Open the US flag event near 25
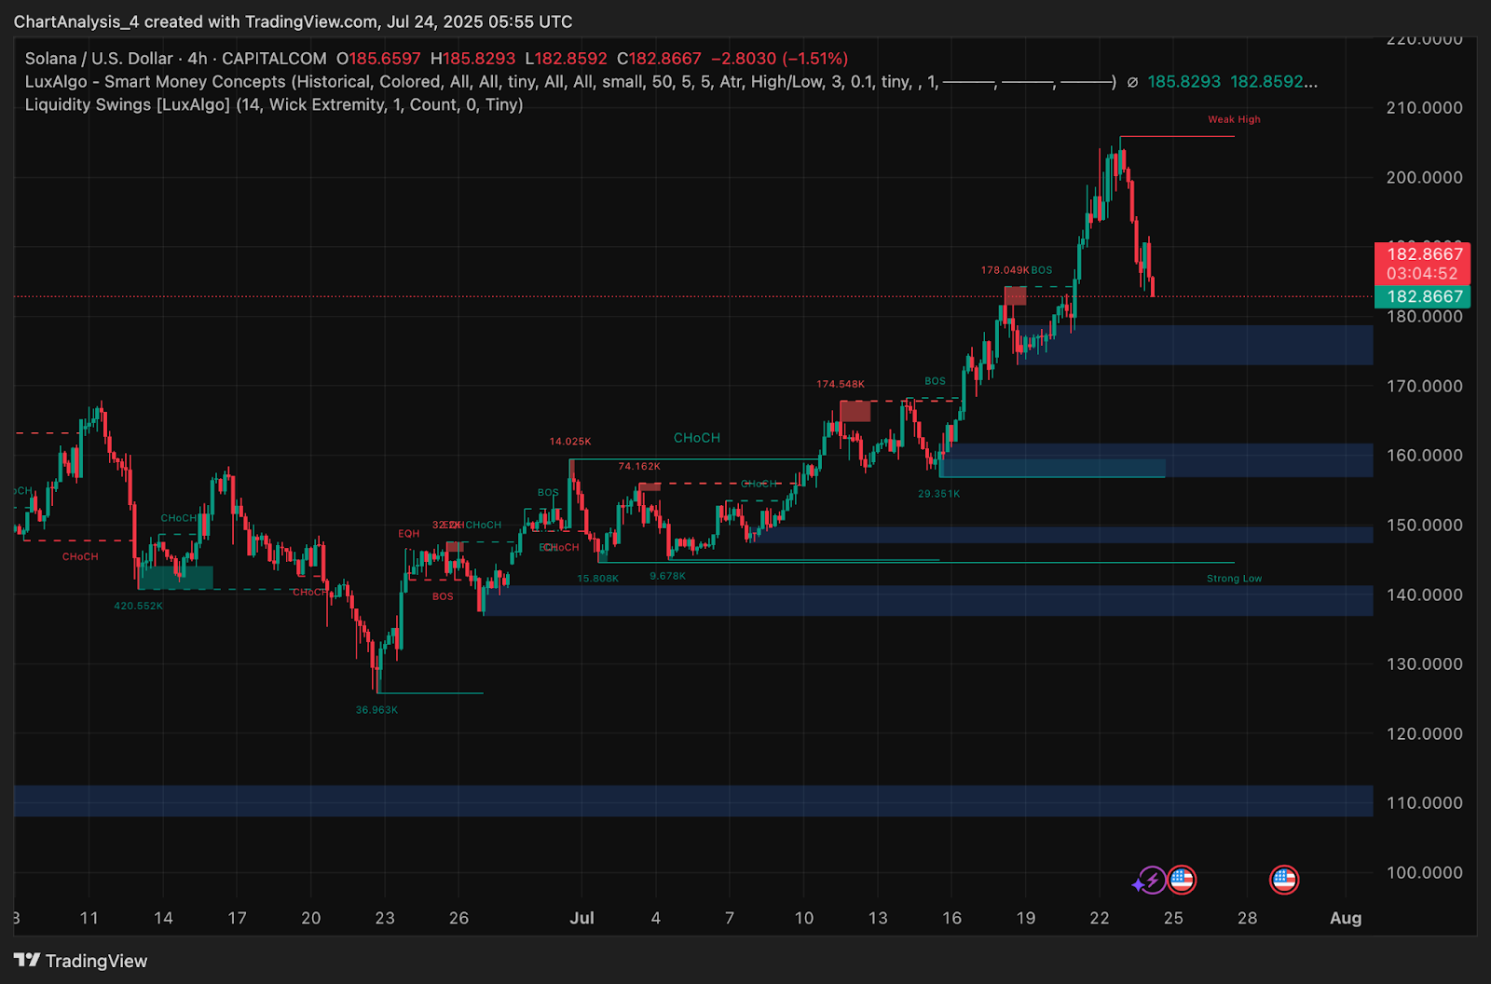The height and width of the screenshot is (984, 1491). pyautogui.click(x=1182, y=879)
